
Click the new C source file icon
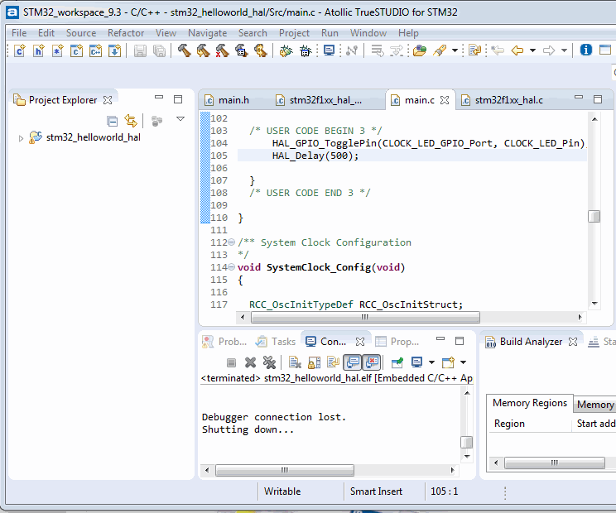point(19,50)
